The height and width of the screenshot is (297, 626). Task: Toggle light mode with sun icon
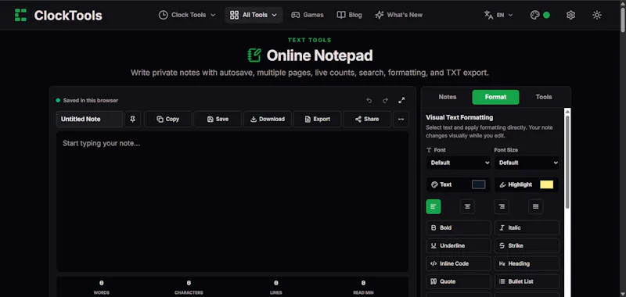[x=597, y=15]
